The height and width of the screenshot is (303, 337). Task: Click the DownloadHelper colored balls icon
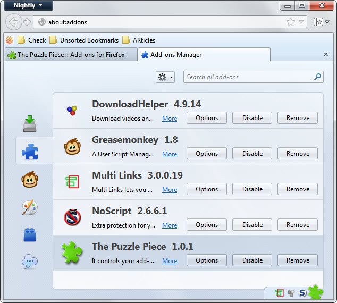tap(72, 111)
